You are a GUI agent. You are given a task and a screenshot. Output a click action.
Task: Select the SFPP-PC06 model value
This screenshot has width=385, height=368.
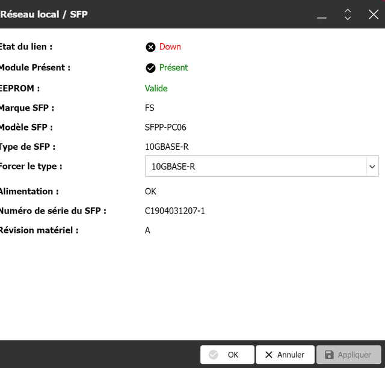pos(165,127)
